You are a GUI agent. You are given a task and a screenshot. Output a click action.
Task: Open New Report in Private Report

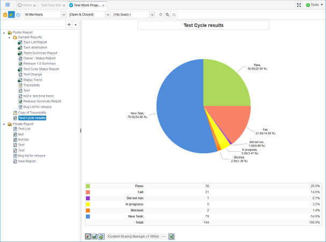27,161
